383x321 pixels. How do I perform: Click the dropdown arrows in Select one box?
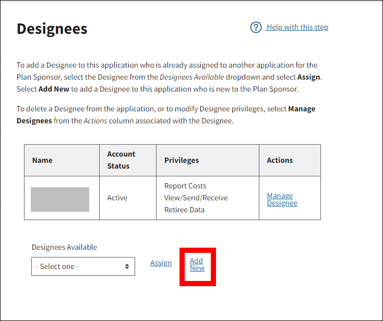[x=127, y=266]
